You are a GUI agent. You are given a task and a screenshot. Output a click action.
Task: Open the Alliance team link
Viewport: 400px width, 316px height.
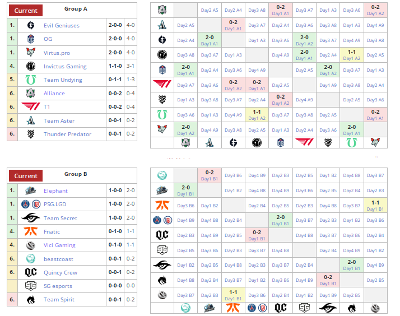pyautogui.click(x=54, y=94)
